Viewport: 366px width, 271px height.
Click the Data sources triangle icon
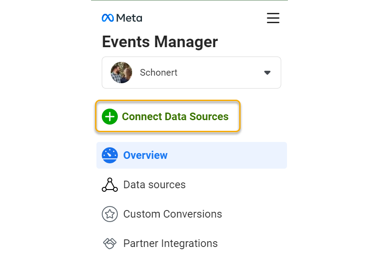[109, 185]
